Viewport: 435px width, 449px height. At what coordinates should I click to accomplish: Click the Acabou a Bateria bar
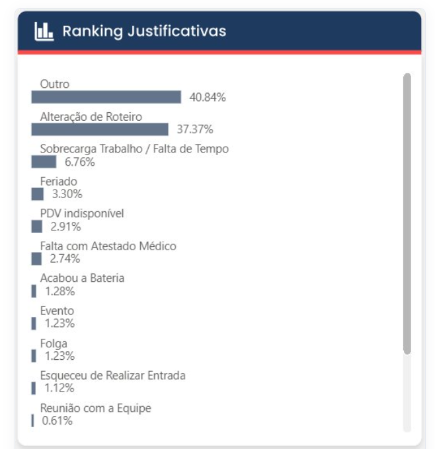click(34, 291)
